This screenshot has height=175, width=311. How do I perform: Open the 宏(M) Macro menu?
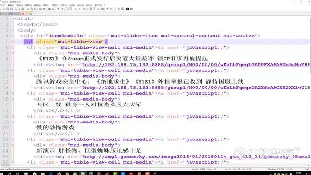coord(72,5)
